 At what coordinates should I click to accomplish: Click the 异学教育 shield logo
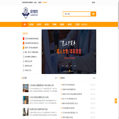point(26,13)
